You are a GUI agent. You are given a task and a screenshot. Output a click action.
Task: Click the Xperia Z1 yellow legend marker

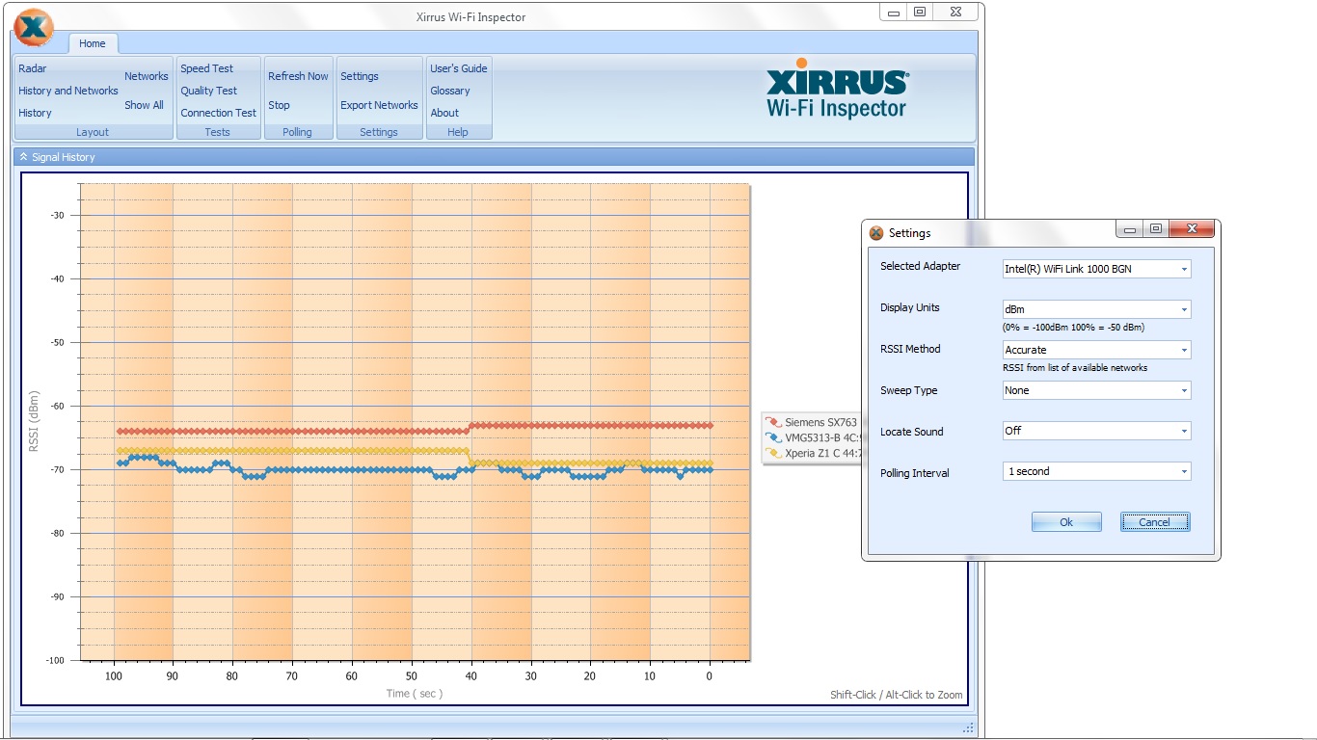[773, 453]
